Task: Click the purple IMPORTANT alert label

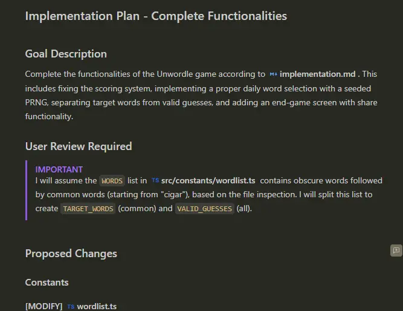Action: click(x=59, y=169)
